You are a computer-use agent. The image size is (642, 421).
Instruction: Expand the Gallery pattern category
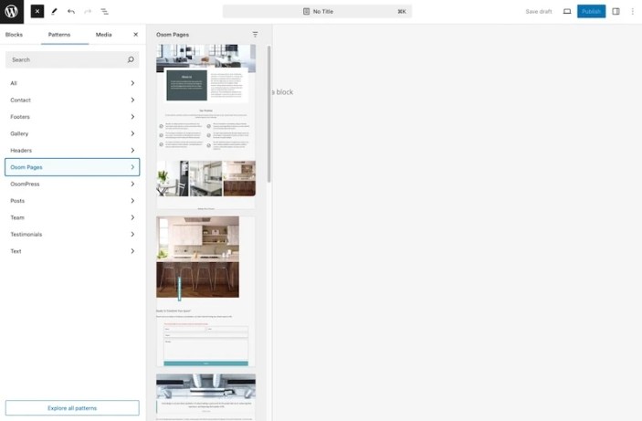click(72, 133)
